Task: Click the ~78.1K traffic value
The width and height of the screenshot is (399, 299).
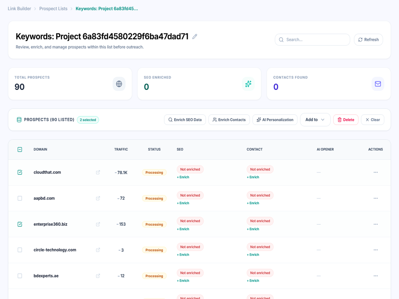Action: (x=121, y=172)
